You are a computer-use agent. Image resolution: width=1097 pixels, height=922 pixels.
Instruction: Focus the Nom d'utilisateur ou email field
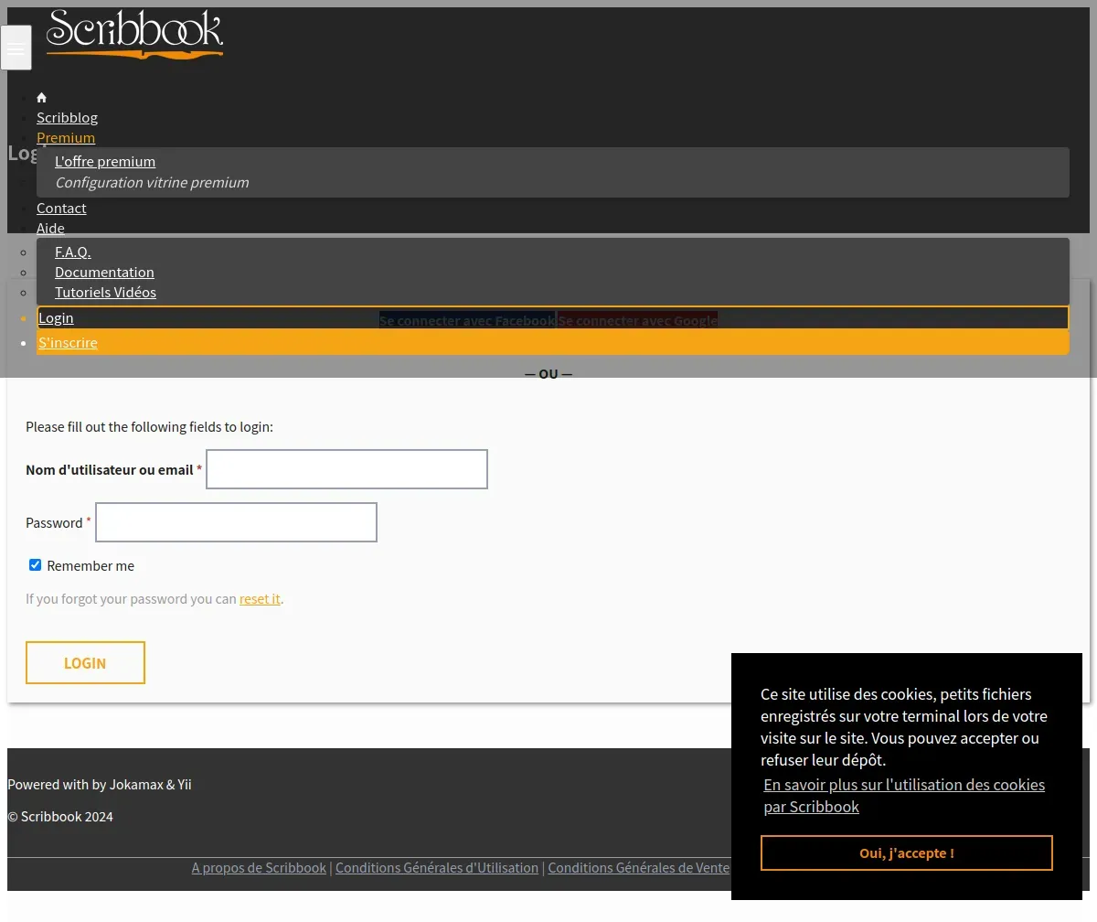[x=346, y=469]
